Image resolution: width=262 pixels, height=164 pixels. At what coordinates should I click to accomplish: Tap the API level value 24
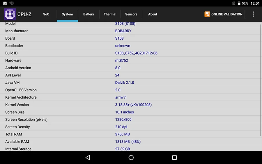(x=117, y=75)
